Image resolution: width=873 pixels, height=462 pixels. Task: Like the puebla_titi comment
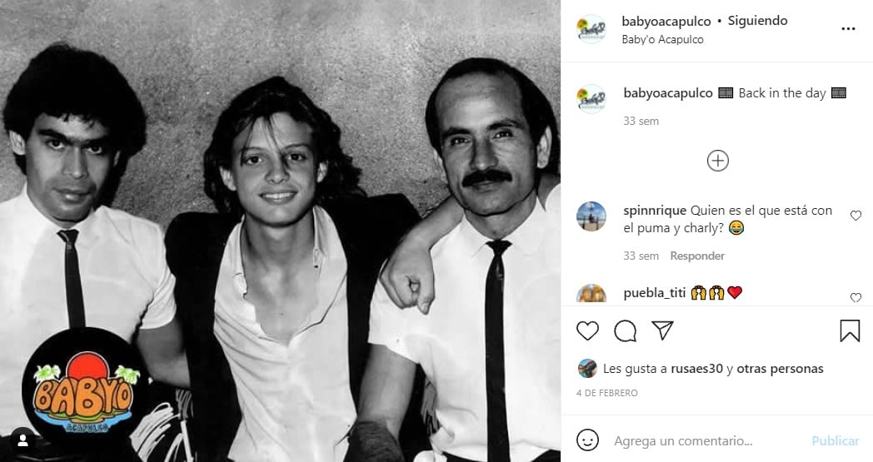[856, 297]
